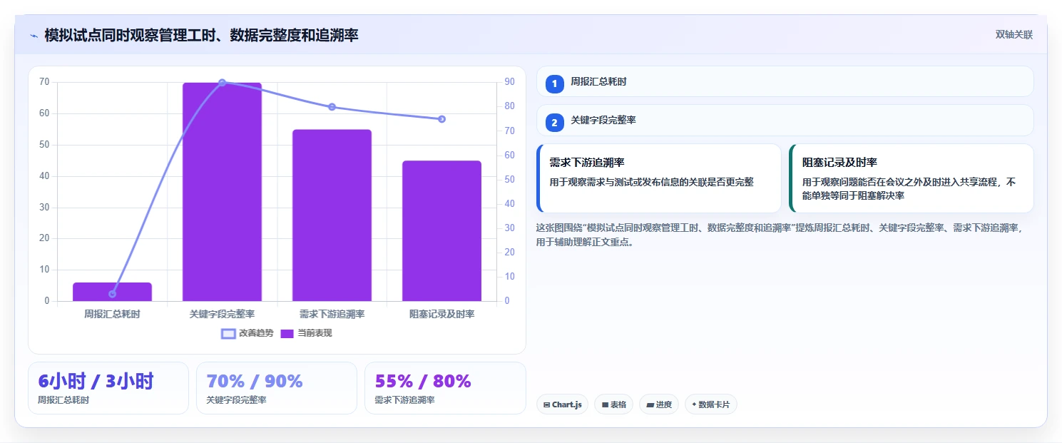Click the trend line point at 80

[x=332, y=107]
